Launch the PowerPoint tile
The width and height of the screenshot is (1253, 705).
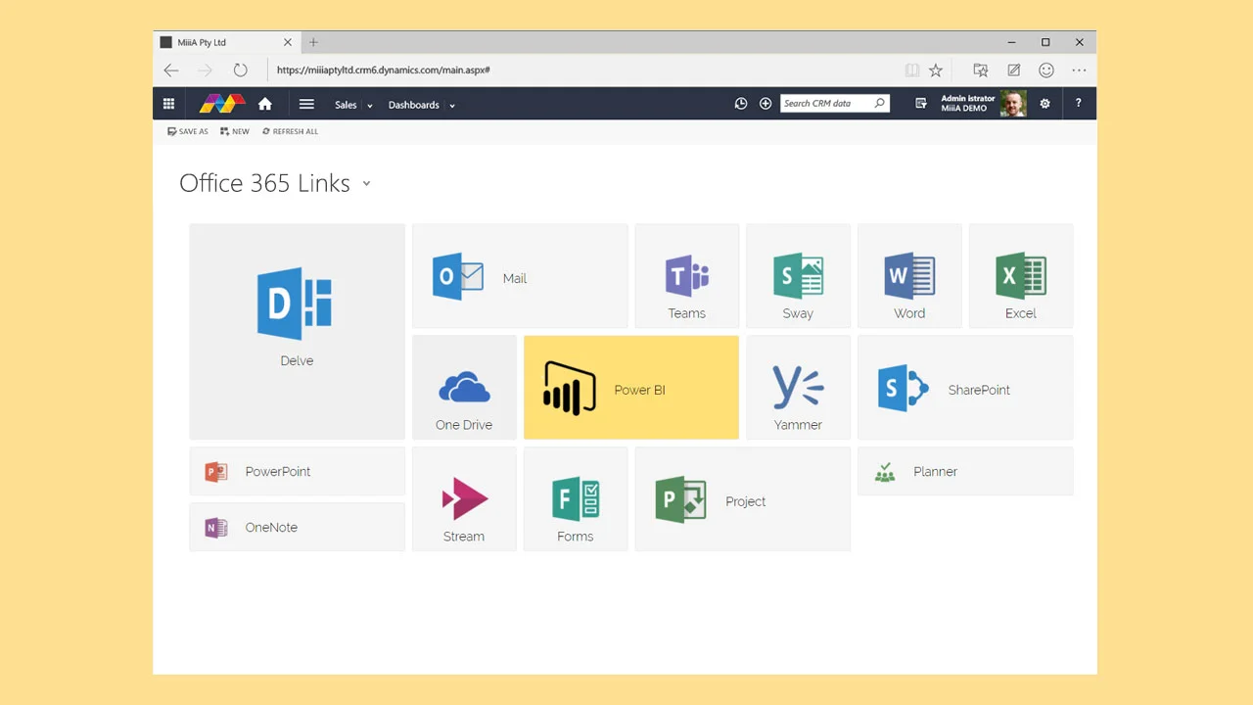tap(297, 471)
